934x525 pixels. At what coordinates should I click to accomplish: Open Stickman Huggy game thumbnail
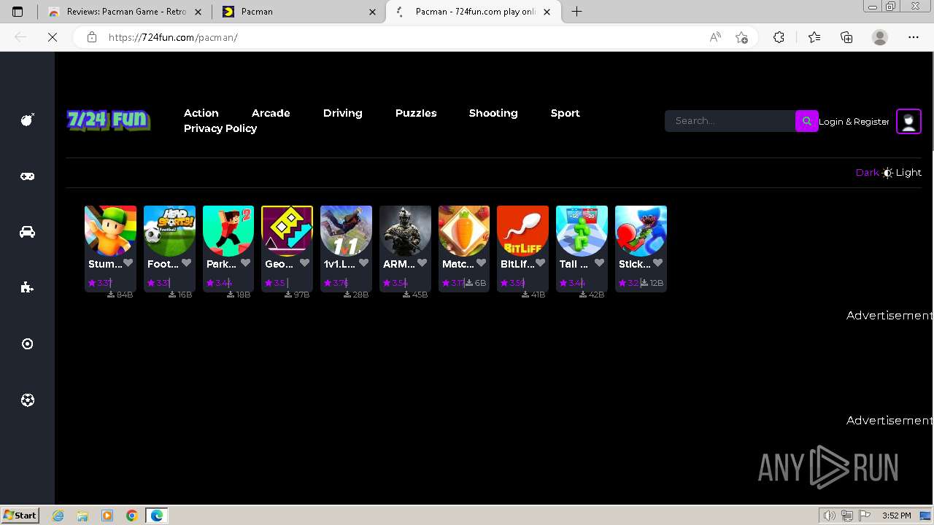coord(641,231)
